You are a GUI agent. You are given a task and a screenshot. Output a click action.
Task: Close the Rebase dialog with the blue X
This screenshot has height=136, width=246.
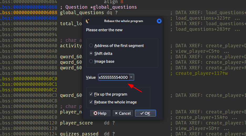(x=159, y=21)
